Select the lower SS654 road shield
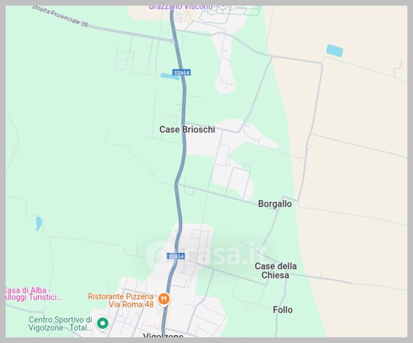 176,256
